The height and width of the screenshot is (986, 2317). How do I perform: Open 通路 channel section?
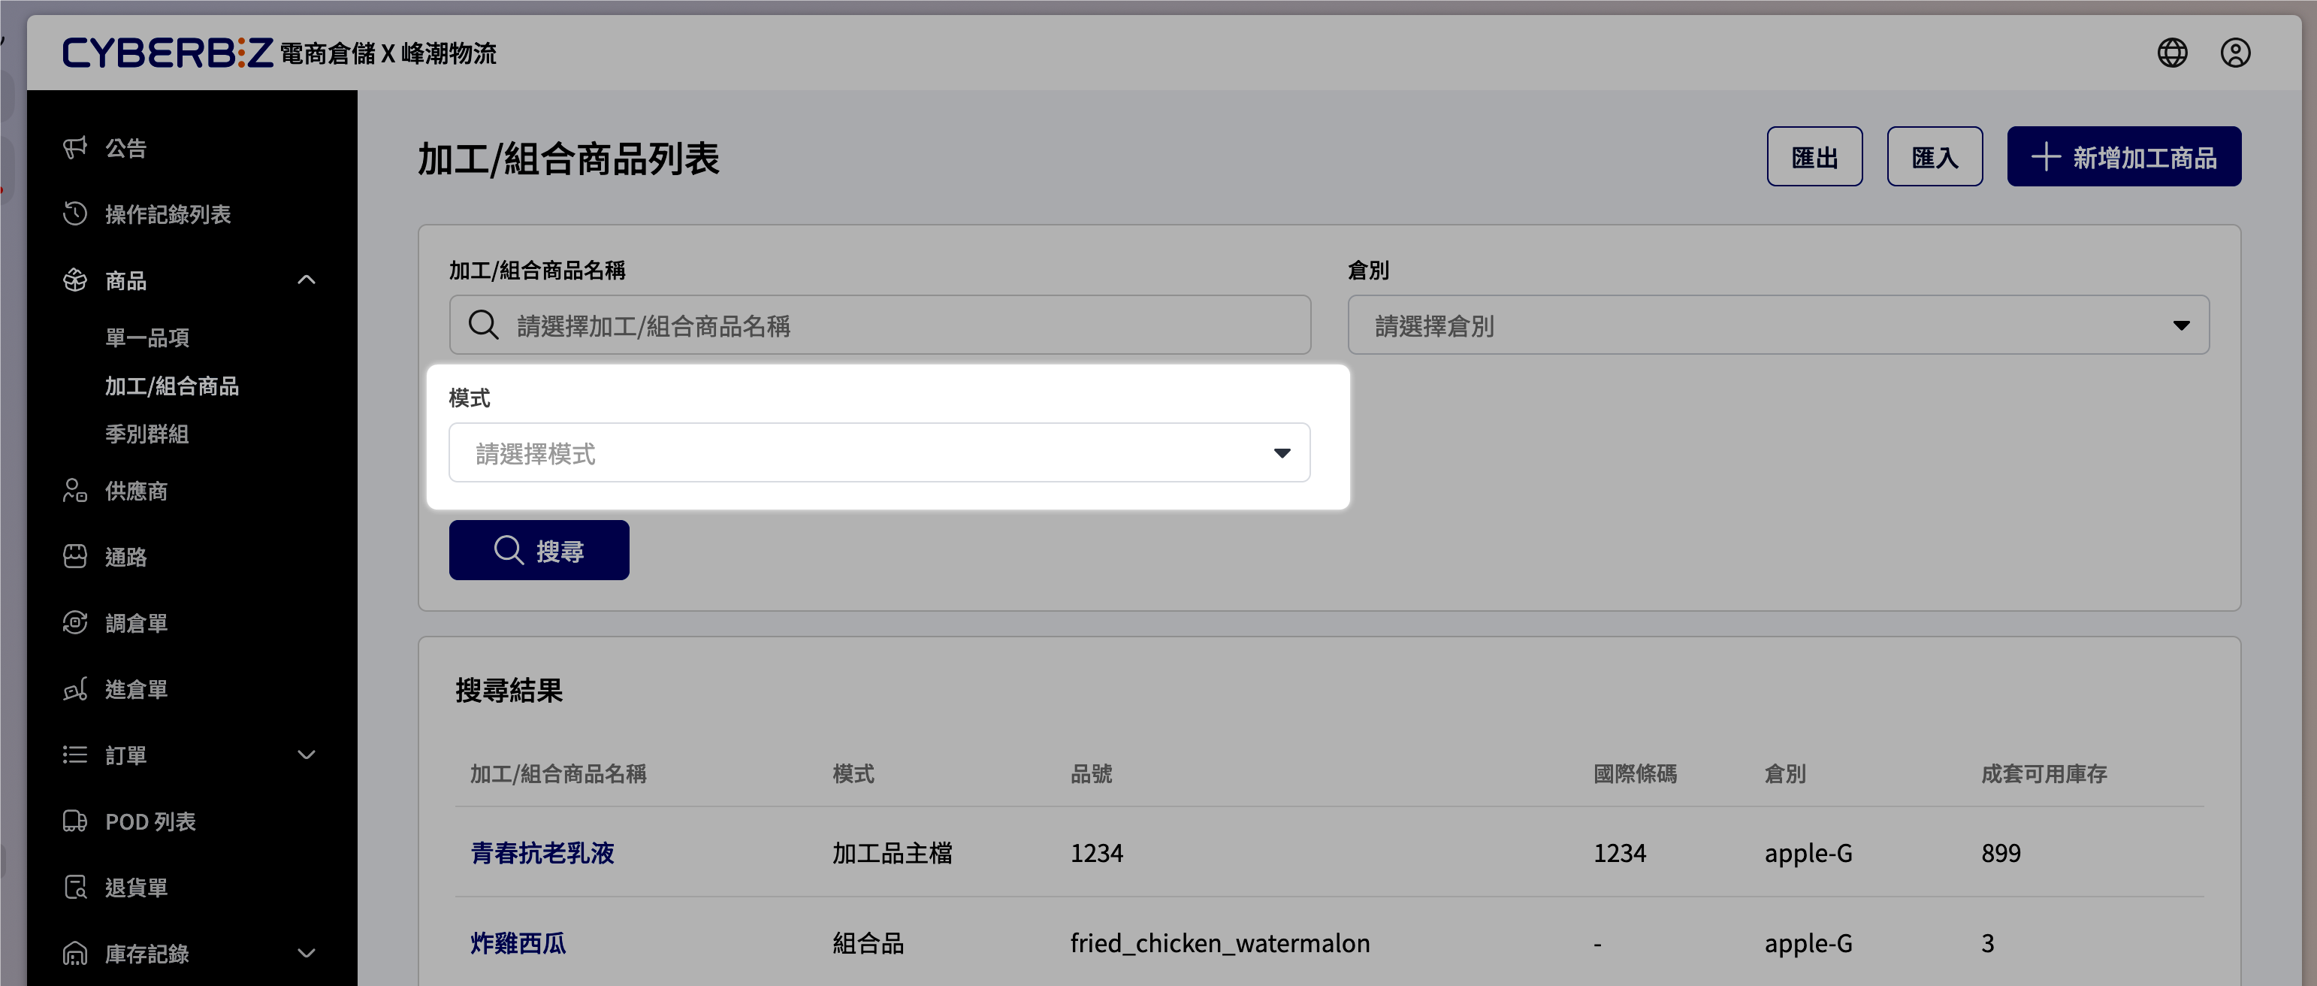pyautogui.click(x=192, y=557)
